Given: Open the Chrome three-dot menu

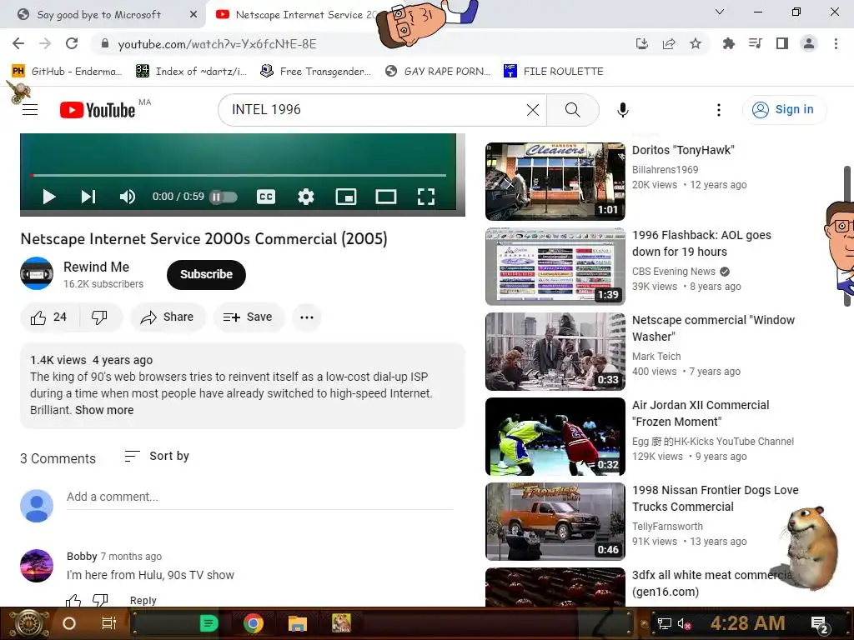Looking at the screenshot, I should point(836,43).
